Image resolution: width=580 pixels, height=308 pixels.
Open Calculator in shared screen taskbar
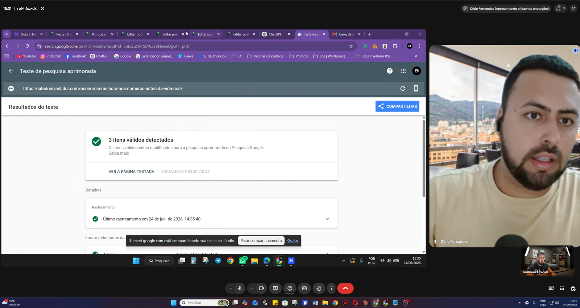194,261
